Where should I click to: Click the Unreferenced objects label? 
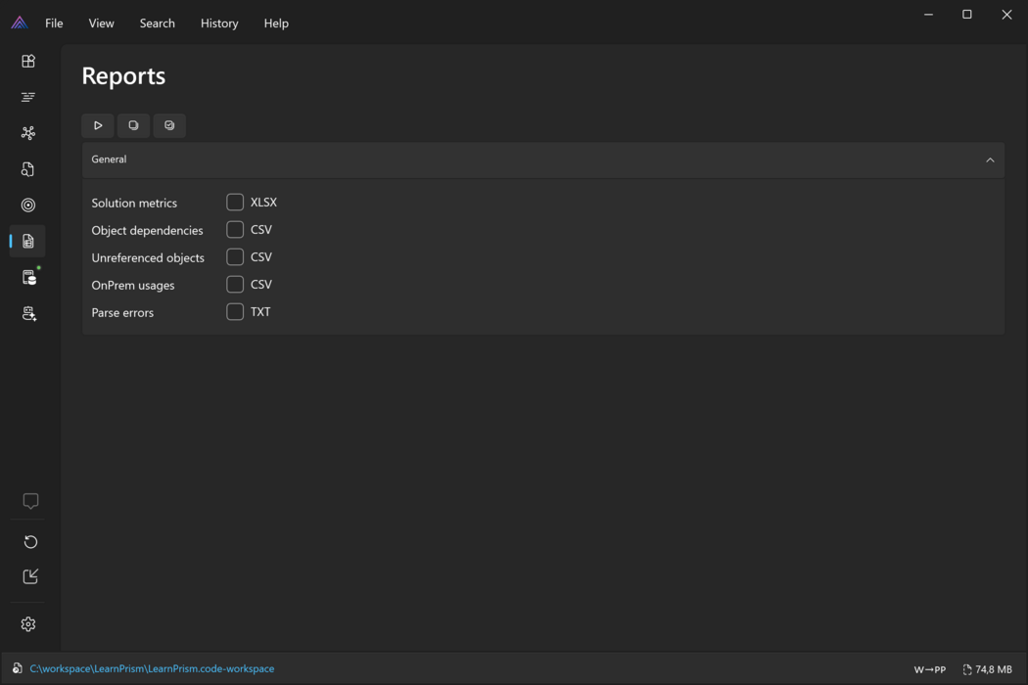[x=148, y=258]
